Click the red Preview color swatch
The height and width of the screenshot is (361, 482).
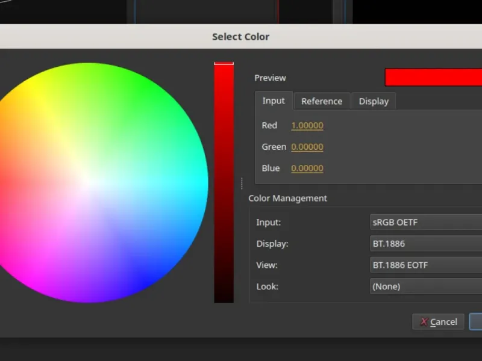[433, 78]
